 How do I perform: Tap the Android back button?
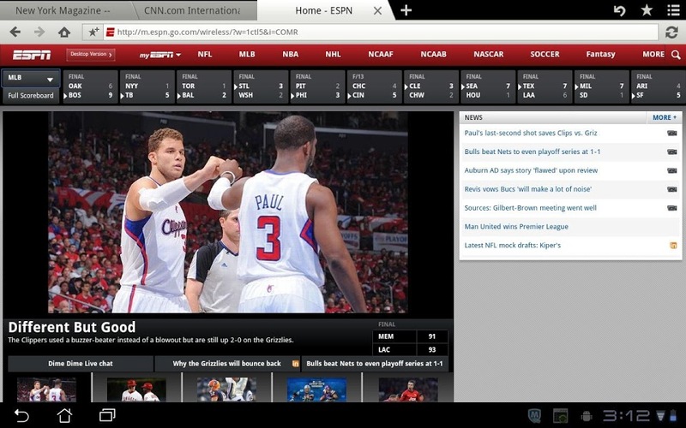pyautogui.click(x=21, y=415)
